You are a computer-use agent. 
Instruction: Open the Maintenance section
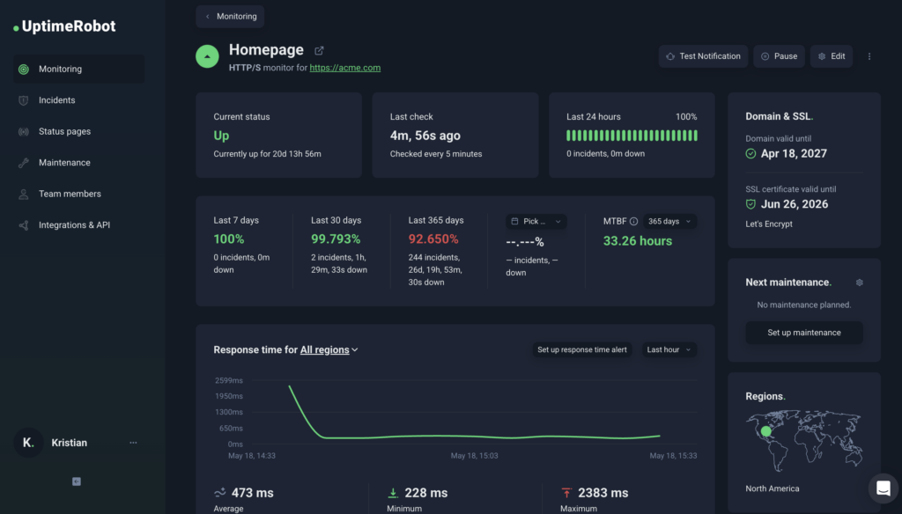(x=78, y=163)
